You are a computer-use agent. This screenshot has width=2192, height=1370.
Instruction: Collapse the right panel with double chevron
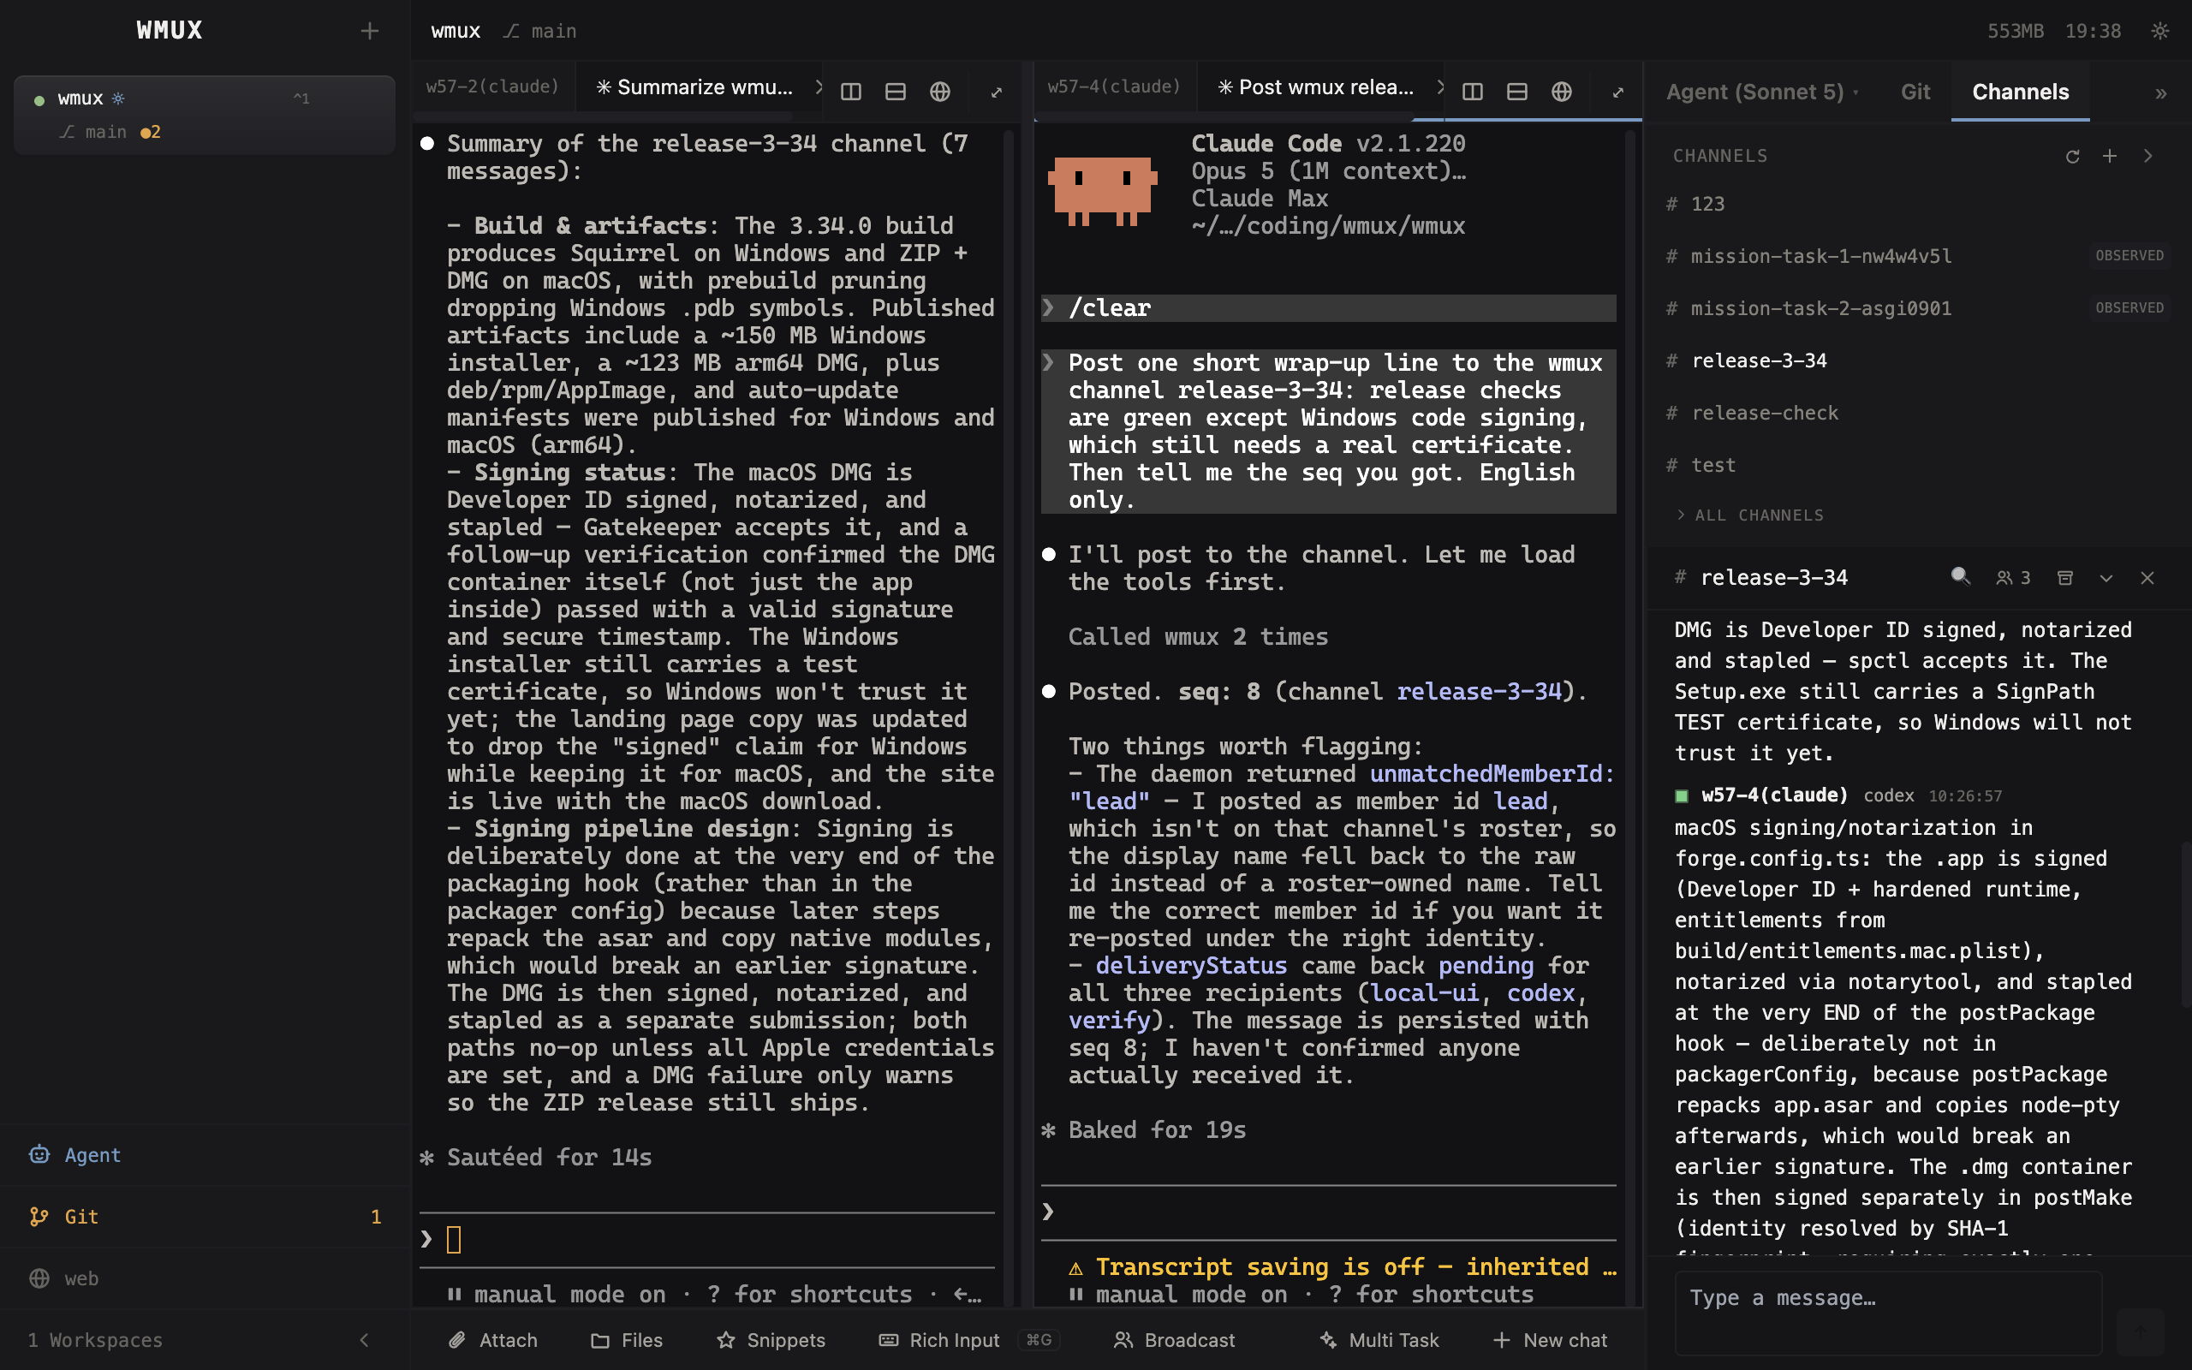(x=2160, y=93)
